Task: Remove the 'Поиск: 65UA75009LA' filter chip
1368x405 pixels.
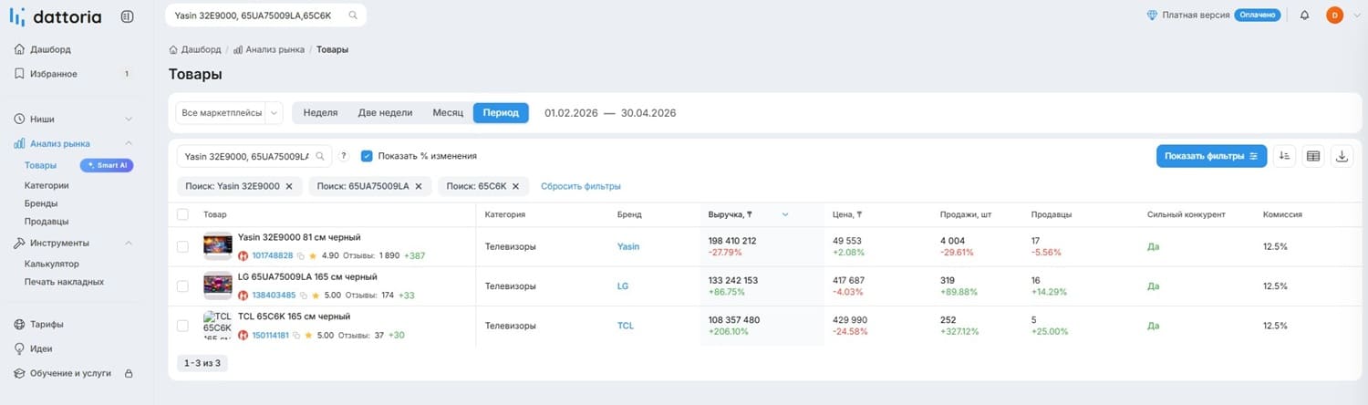Action: 419,186
